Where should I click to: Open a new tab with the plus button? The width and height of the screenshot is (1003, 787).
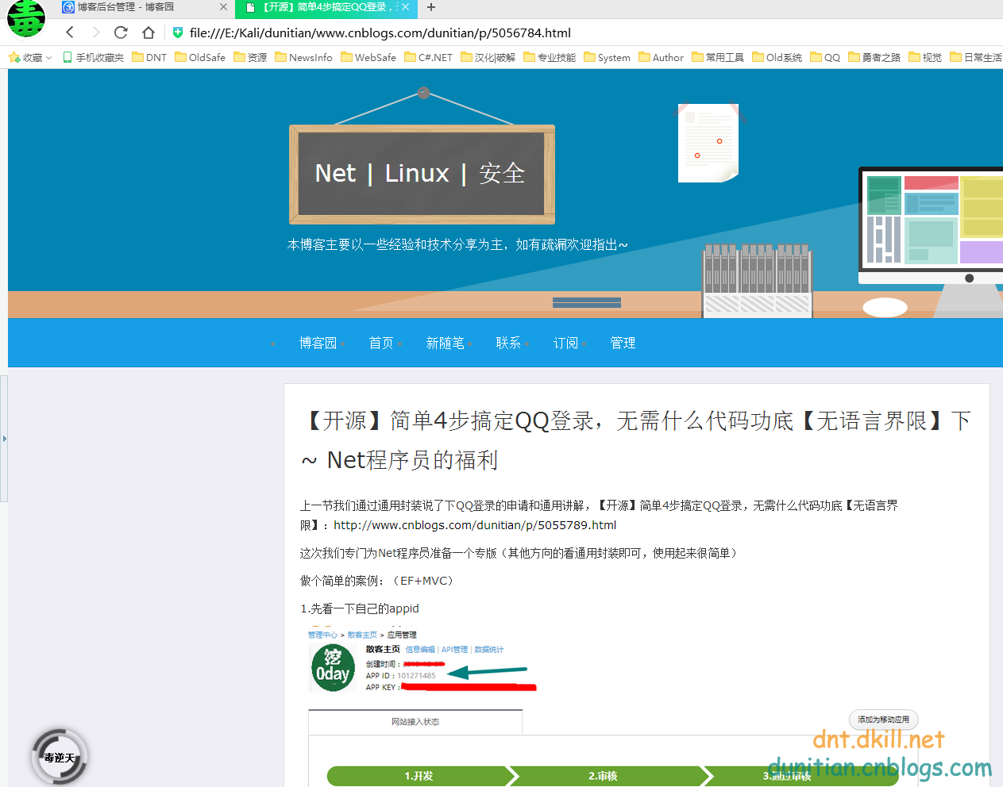coord(431,7)
